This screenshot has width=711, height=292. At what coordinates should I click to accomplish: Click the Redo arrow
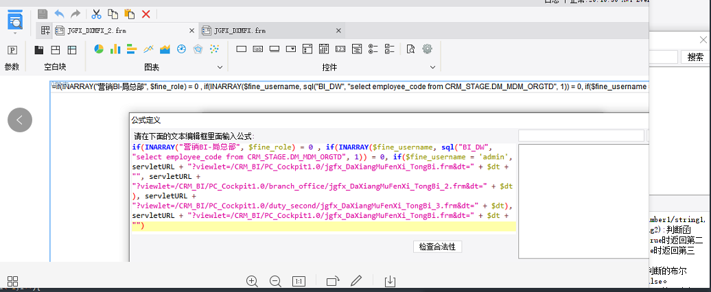point(75,14)
